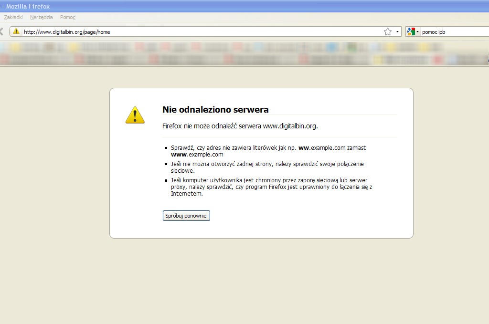Viewport: 489px width, 324px height.
Task: Click the 'Nie odnaleziono serwera' heading
Action: [x=215, y=110]
